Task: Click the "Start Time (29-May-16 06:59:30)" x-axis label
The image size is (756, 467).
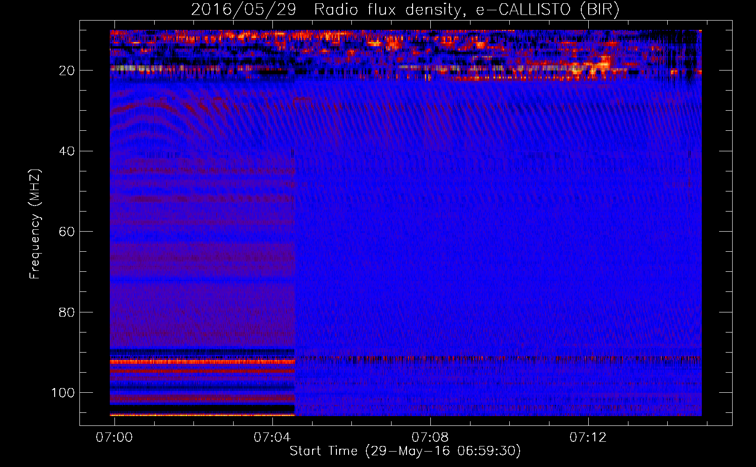Action: coord(405,451)
